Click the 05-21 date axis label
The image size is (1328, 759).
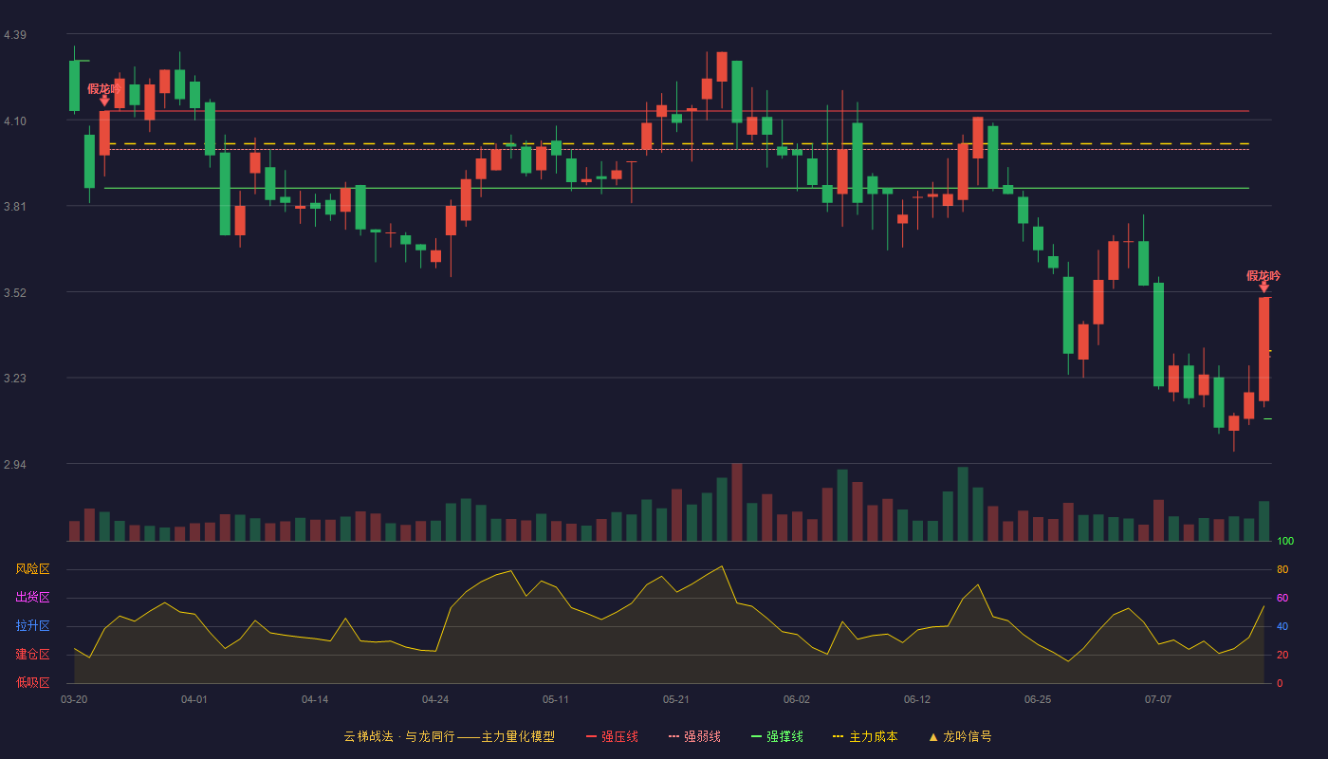click(x=676, y=699)
